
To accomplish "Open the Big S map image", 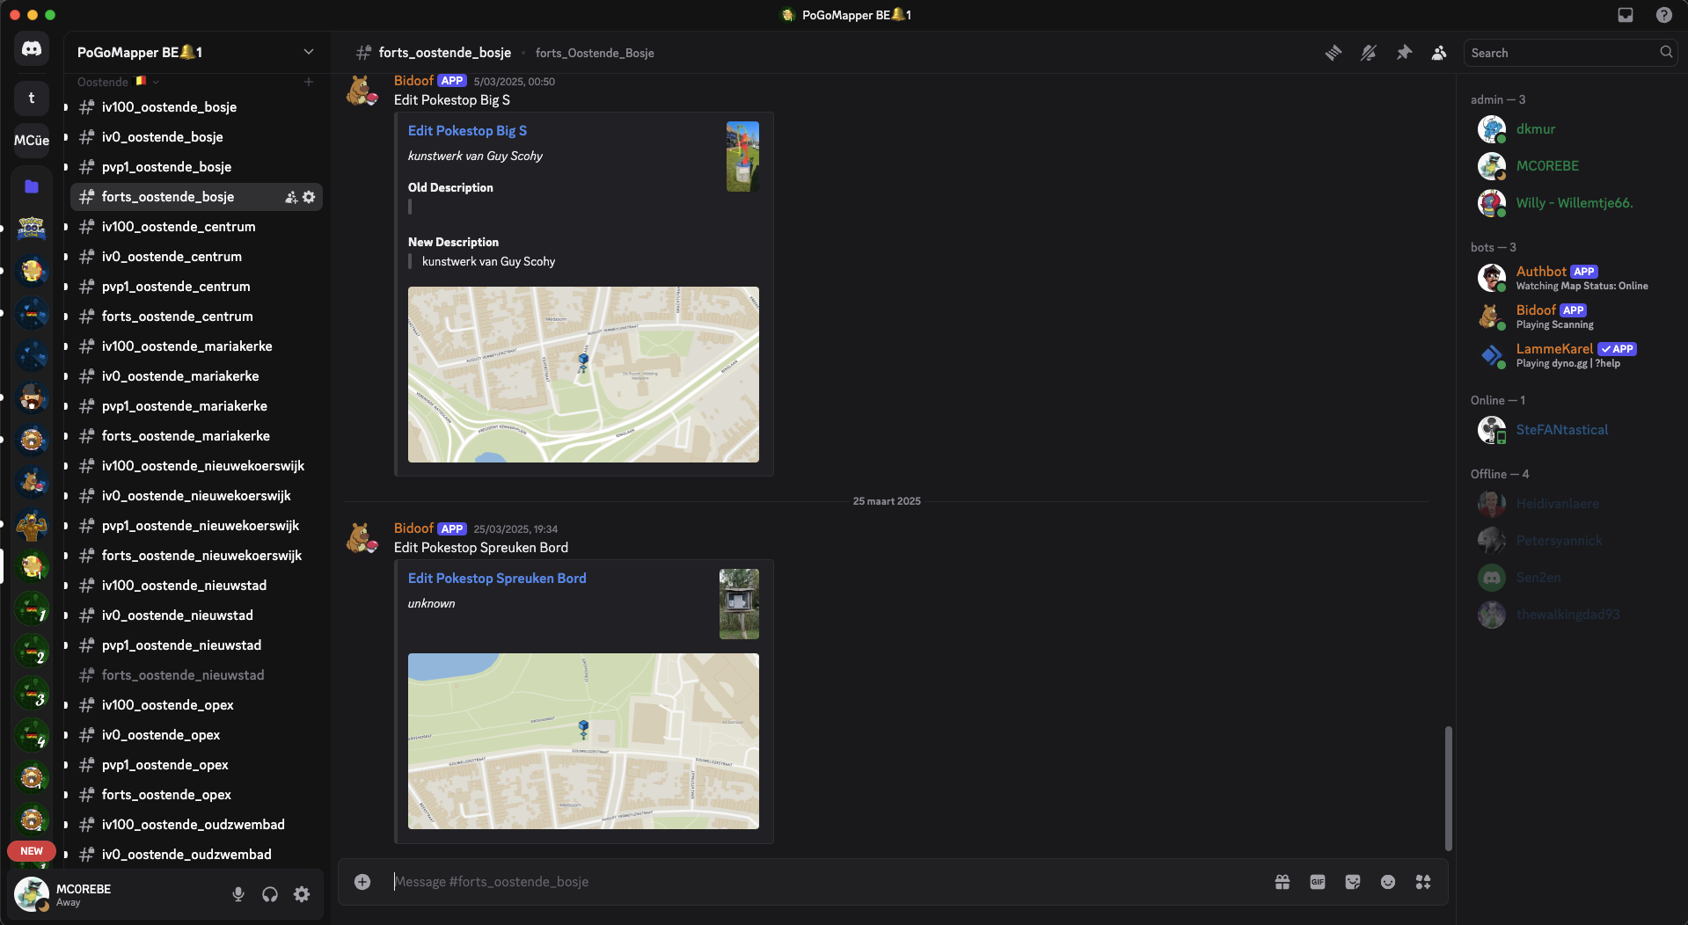I will tap(583, 375).
